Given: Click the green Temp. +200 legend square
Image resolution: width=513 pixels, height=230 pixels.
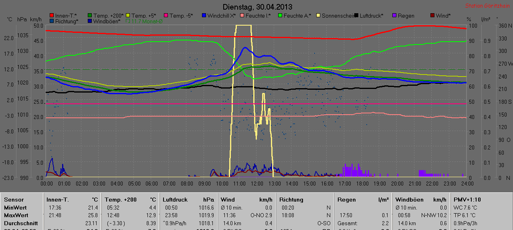Looking at the screenshot, I should [90, 16].
